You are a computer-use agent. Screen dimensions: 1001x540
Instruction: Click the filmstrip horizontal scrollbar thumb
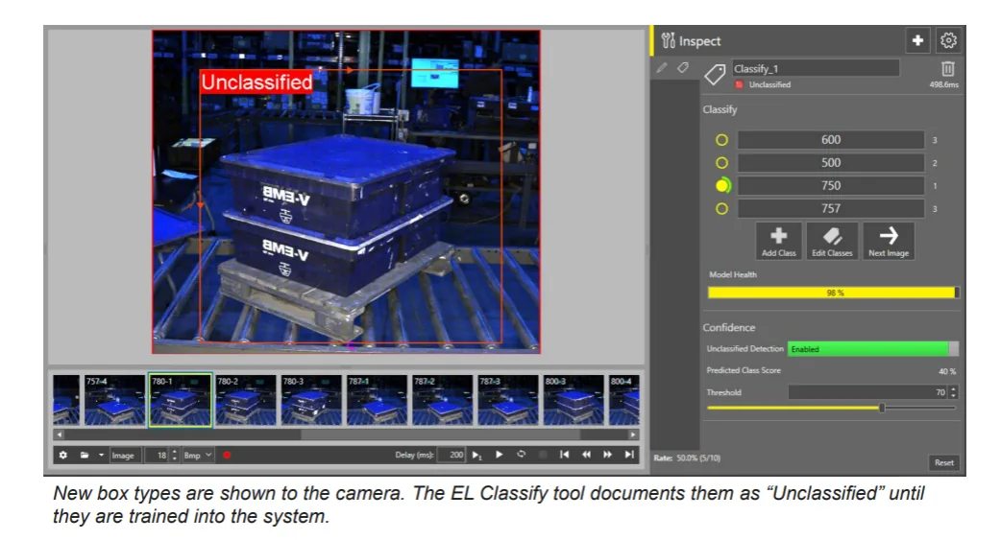(441, 434)
